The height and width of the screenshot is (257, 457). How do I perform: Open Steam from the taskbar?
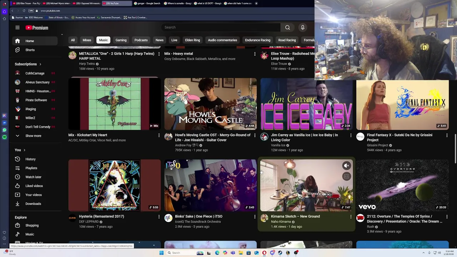280,253
